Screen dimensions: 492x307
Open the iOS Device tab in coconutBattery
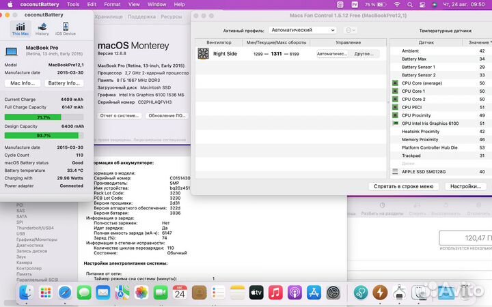(x=66, y=29)
